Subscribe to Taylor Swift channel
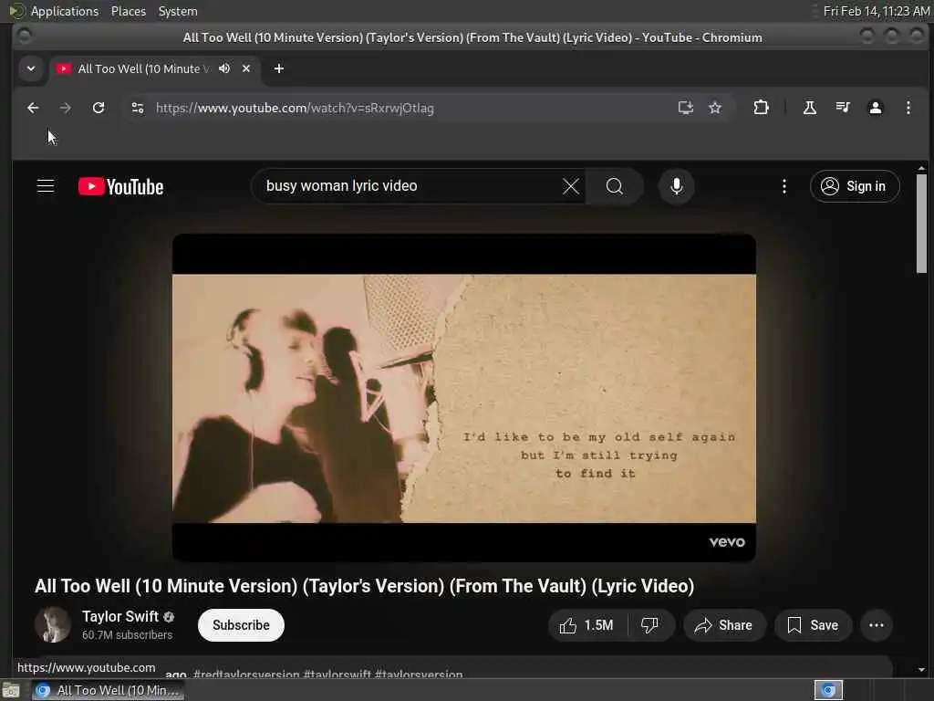Image resolution: width=934 pixels, height=701 pixels. click(x=241, y=625)
